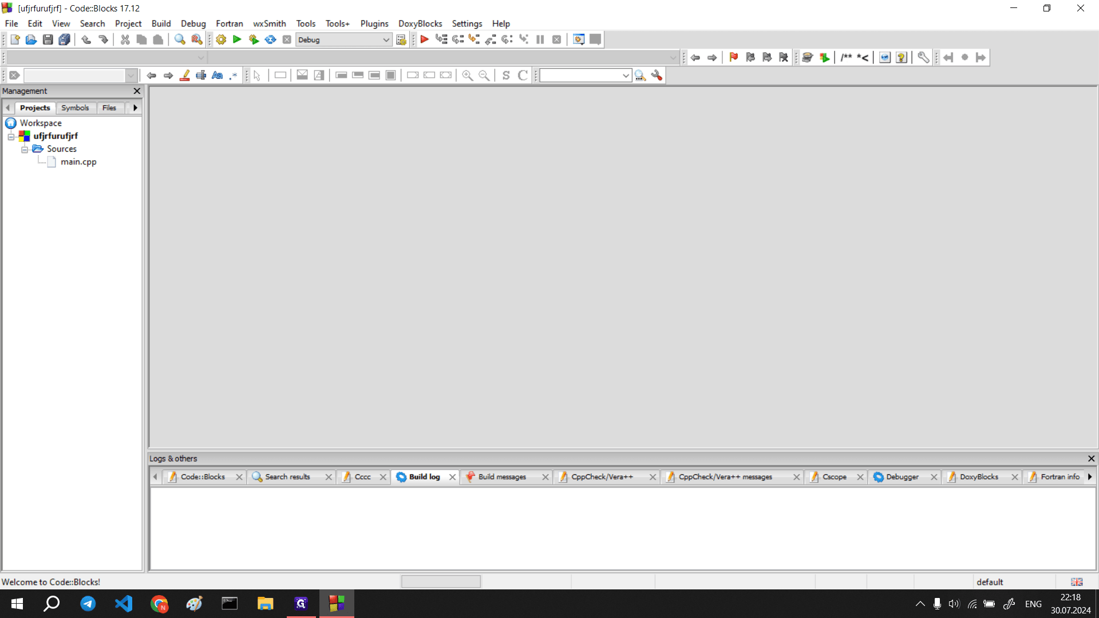Open the Build menu

[x=161, y=23]
